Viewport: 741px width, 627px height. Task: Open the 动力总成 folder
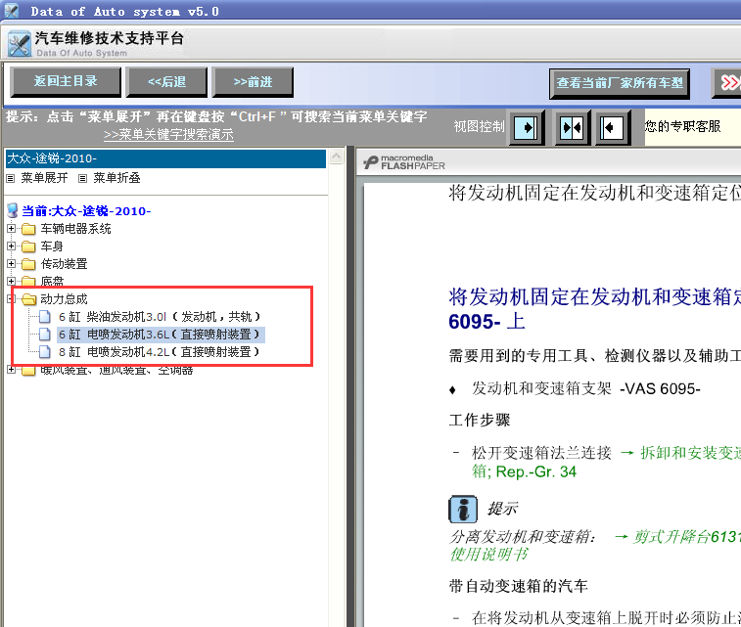click(64, 299)
